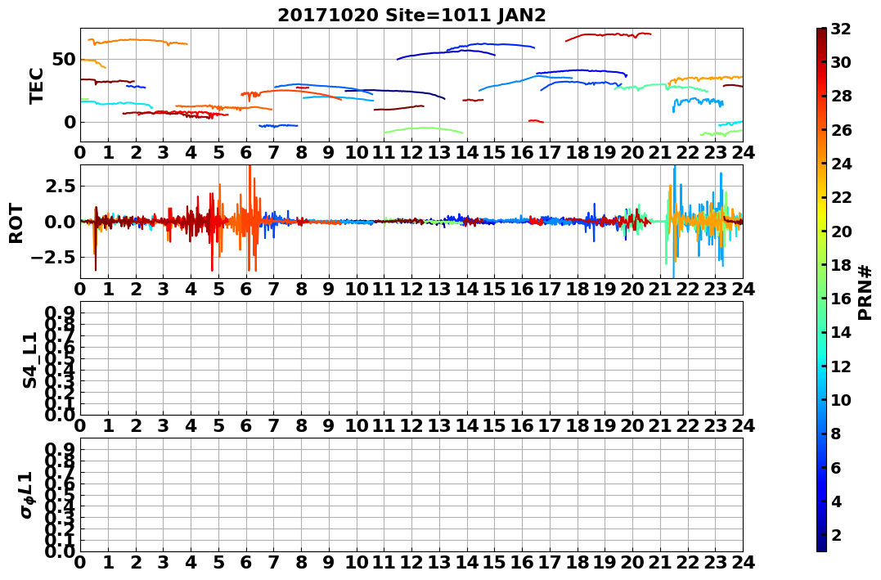Click the ROT y-axis tick label 2.5
This screenshot has width=881, height=580.
61,186
